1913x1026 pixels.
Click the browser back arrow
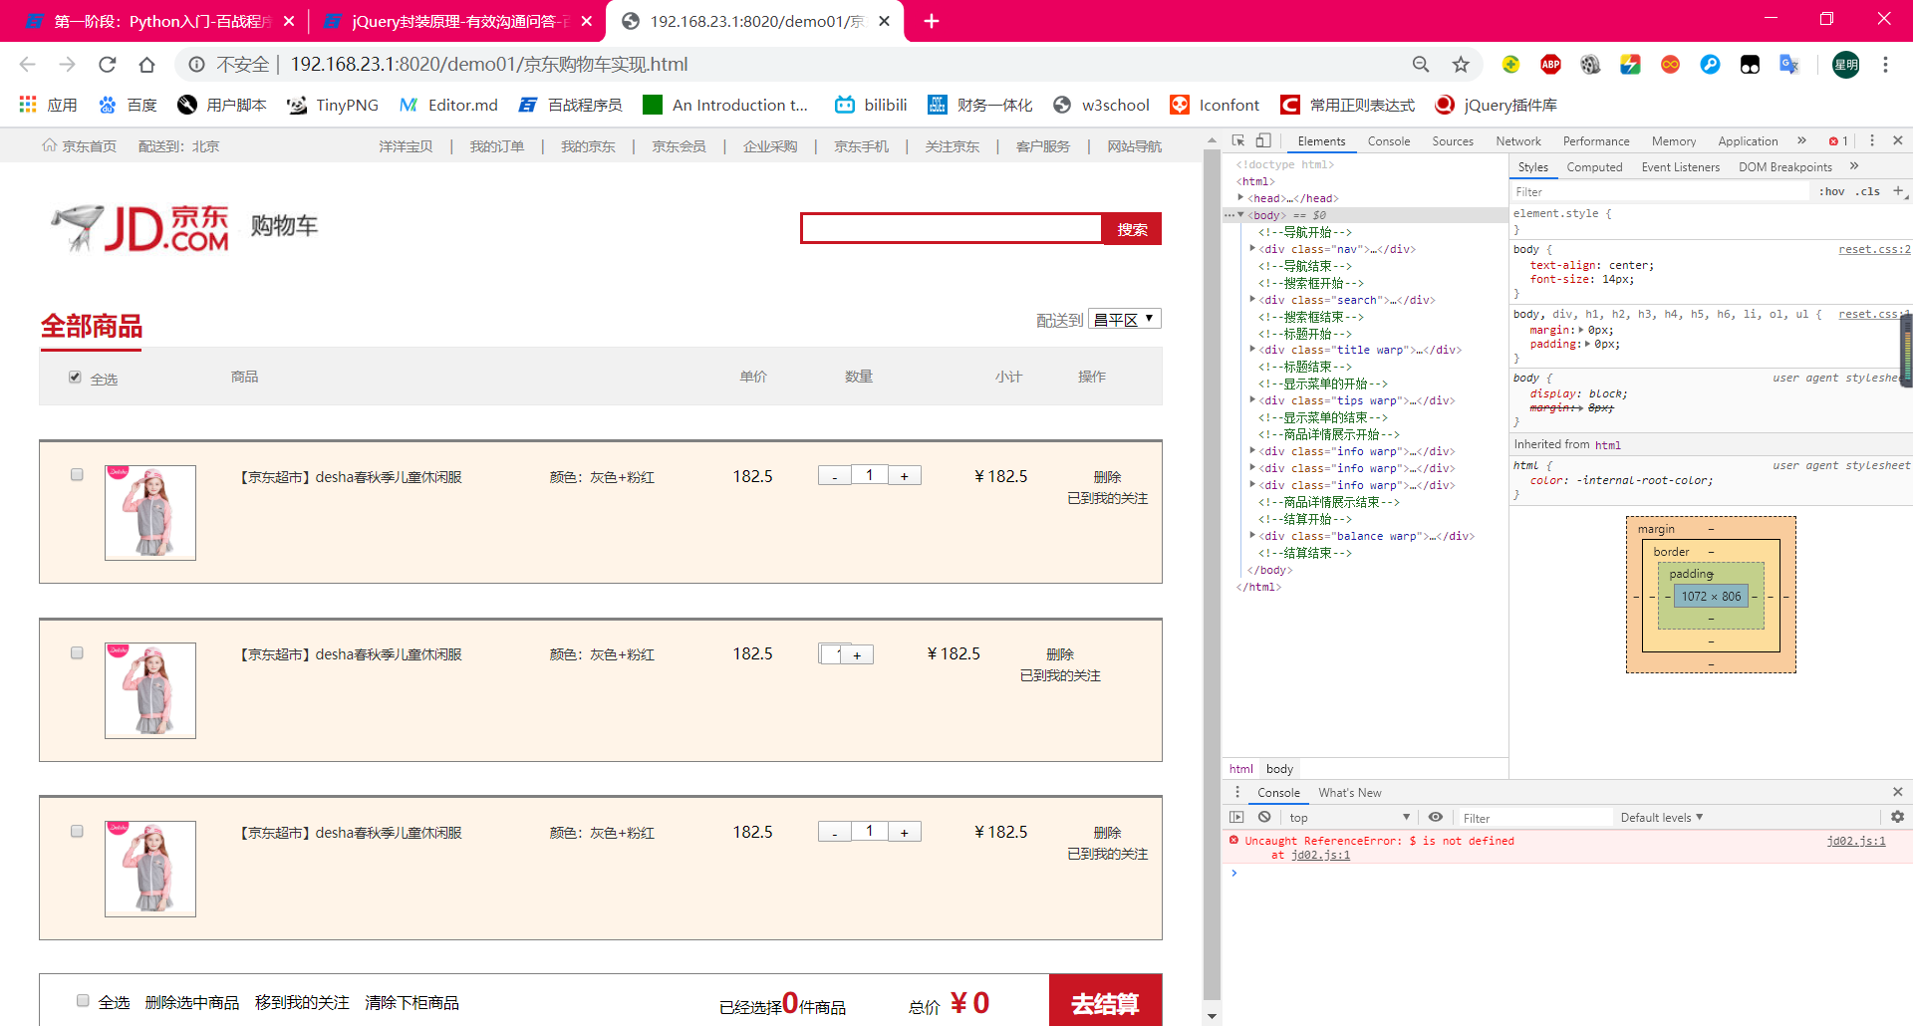click(28, 65)
